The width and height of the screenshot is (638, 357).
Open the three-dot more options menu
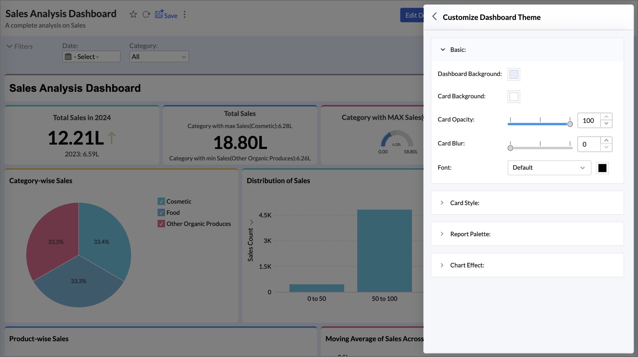point(185,15)
